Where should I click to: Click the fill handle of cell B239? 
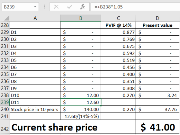click(x=101, y=105)
